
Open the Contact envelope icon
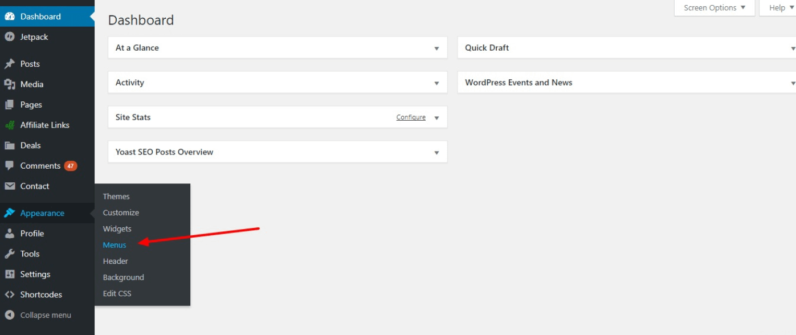[x=10, y=186]
